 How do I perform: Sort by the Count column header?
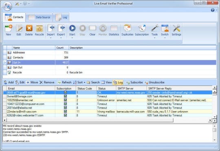coord(62,48)
